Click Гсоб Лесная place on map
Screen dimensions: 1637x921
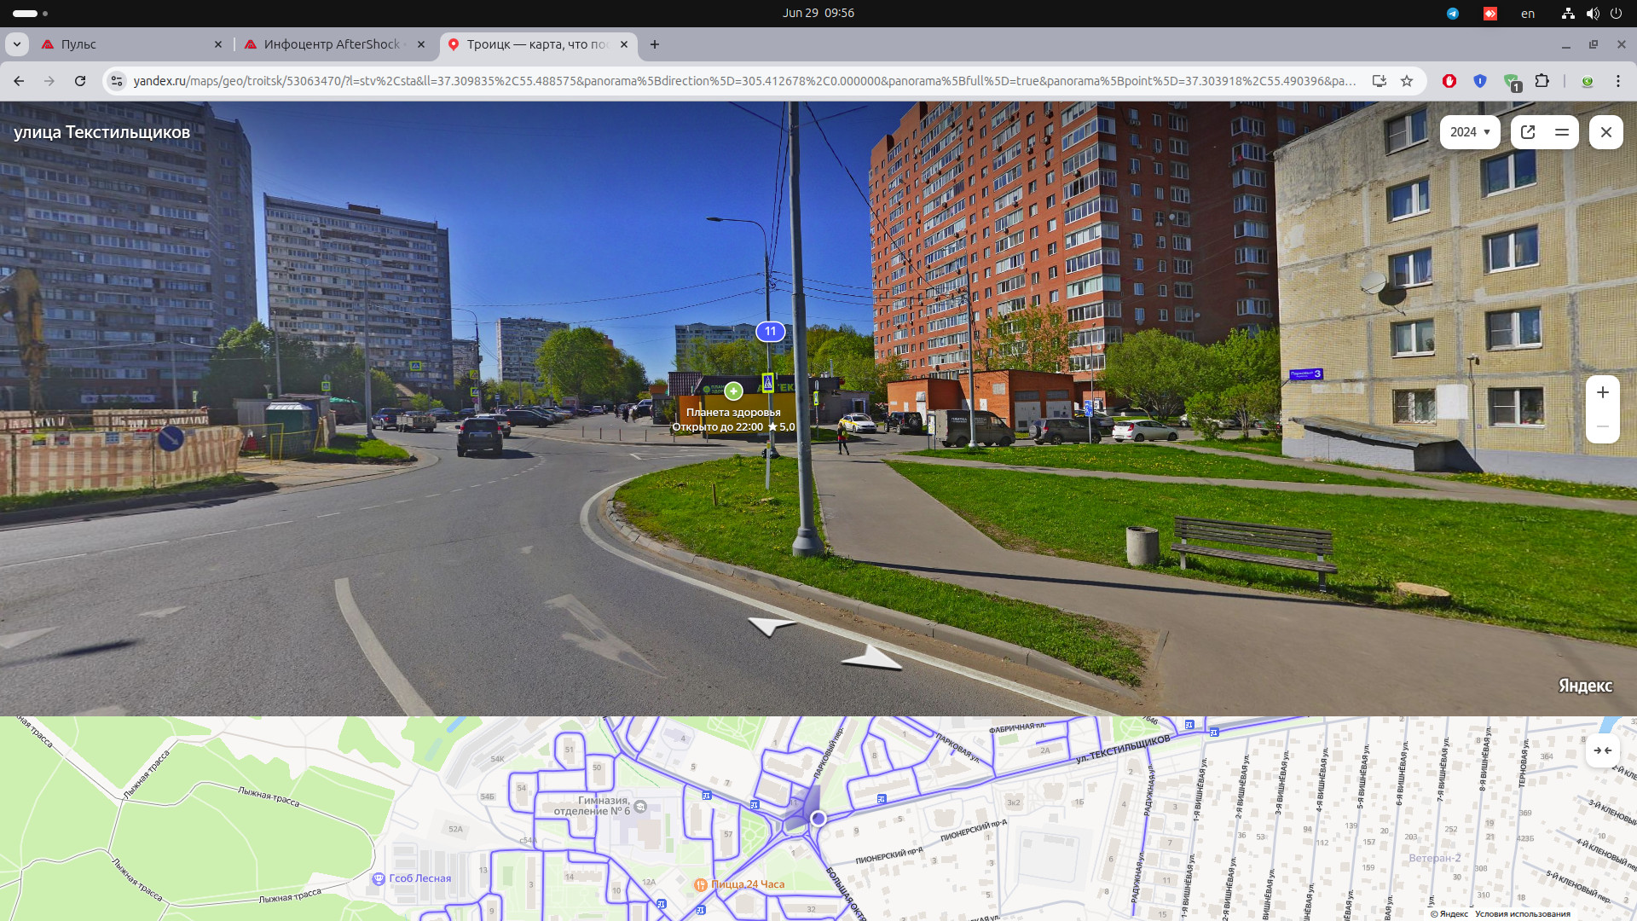pos(412,878)
